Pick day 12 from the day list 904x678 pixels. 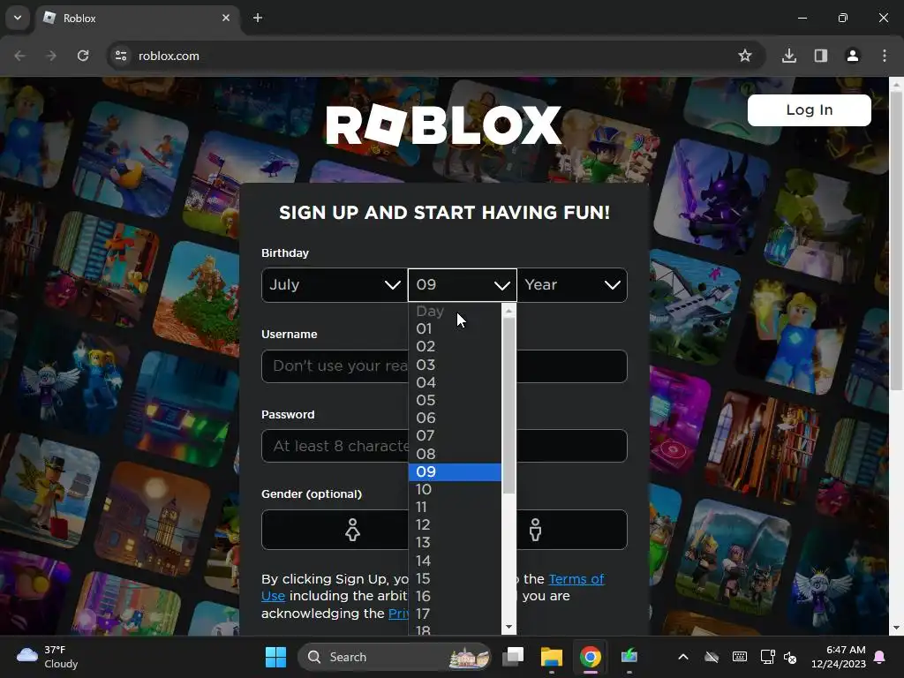pyautogui.click(x=455, y=525)
